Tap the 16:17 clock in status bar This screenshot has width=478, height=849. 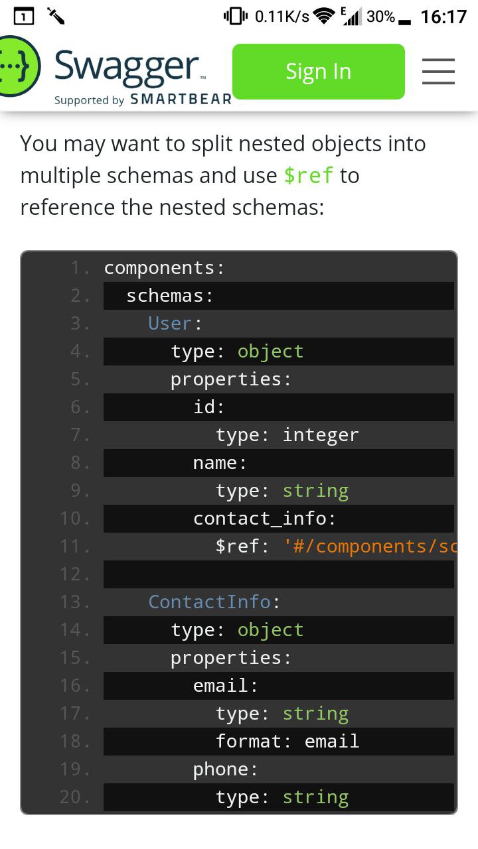[x=443, y=17]
